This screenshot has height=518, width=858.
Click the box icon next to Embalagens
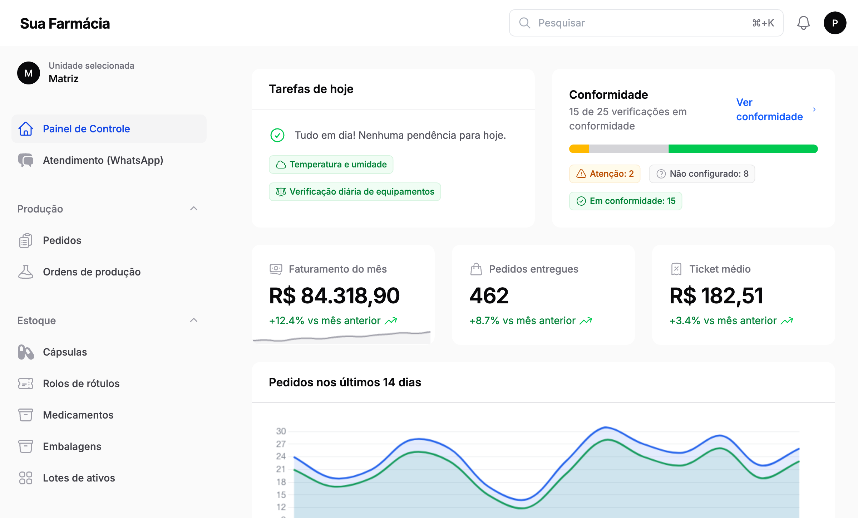click(x=26, y=446)
